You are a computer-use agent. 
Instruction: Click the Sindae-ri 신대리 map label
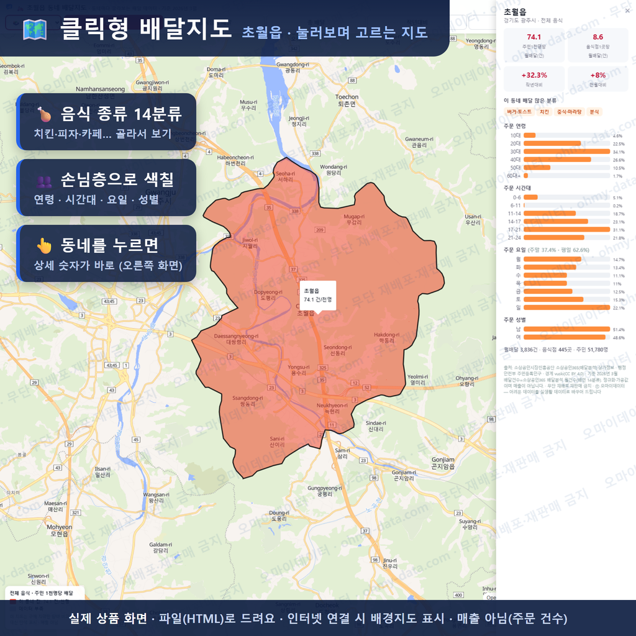(376, 425)
